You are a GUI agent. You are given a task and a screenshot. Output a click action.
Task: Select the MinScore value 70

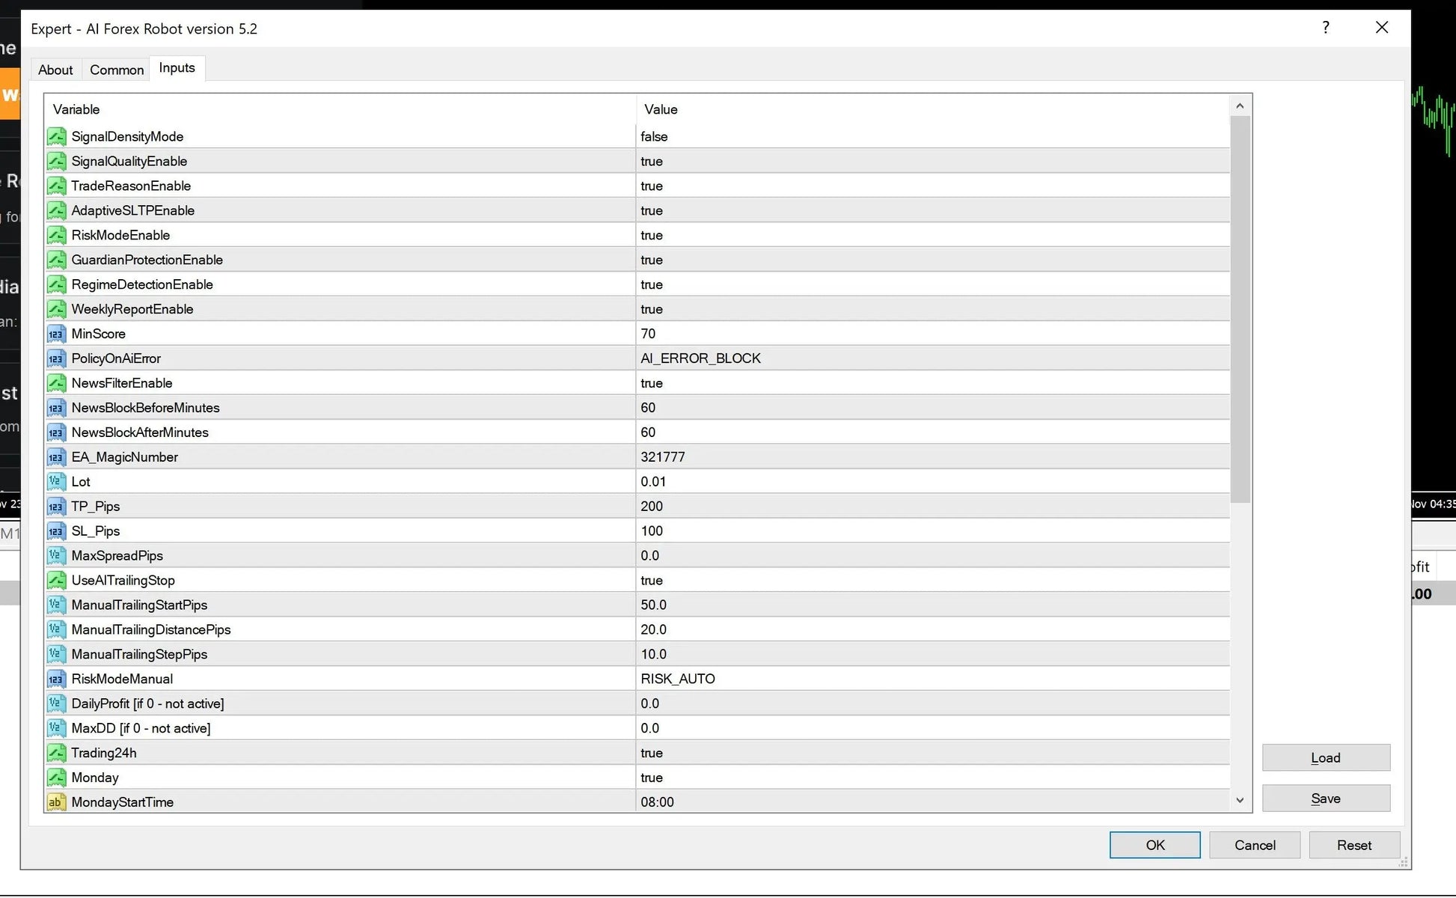click(x=648, y=334)
